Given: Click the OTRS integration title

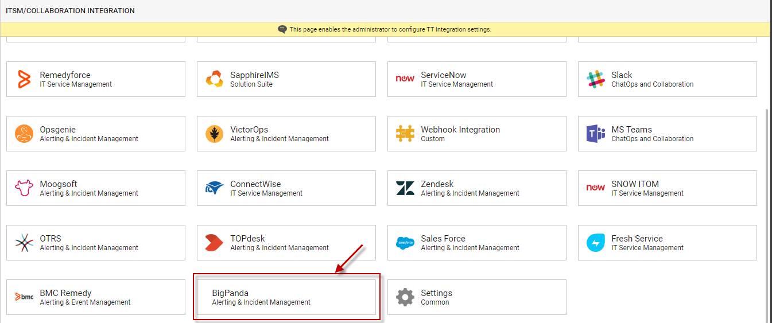Looking at the screenshot, I should point(51,239).
